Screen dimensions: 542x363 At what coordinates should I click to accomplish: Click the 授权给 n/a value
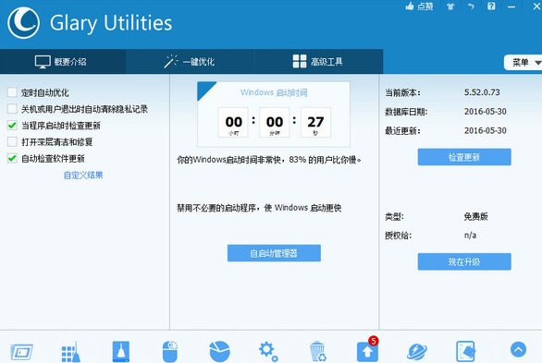[470, 236]
